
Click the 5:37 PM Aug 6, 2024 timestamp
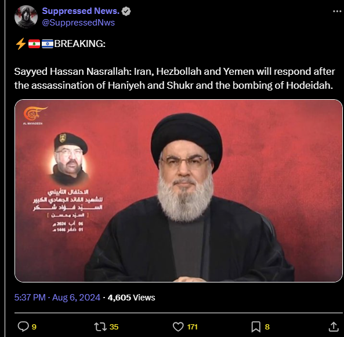click(x=57, y=298)
